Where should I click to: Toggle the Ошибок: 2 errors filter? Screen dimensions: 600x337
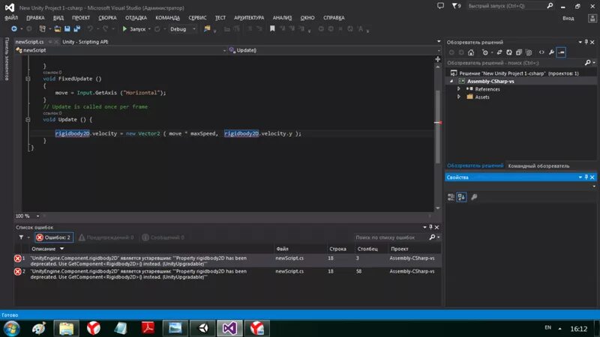(53, 237)
